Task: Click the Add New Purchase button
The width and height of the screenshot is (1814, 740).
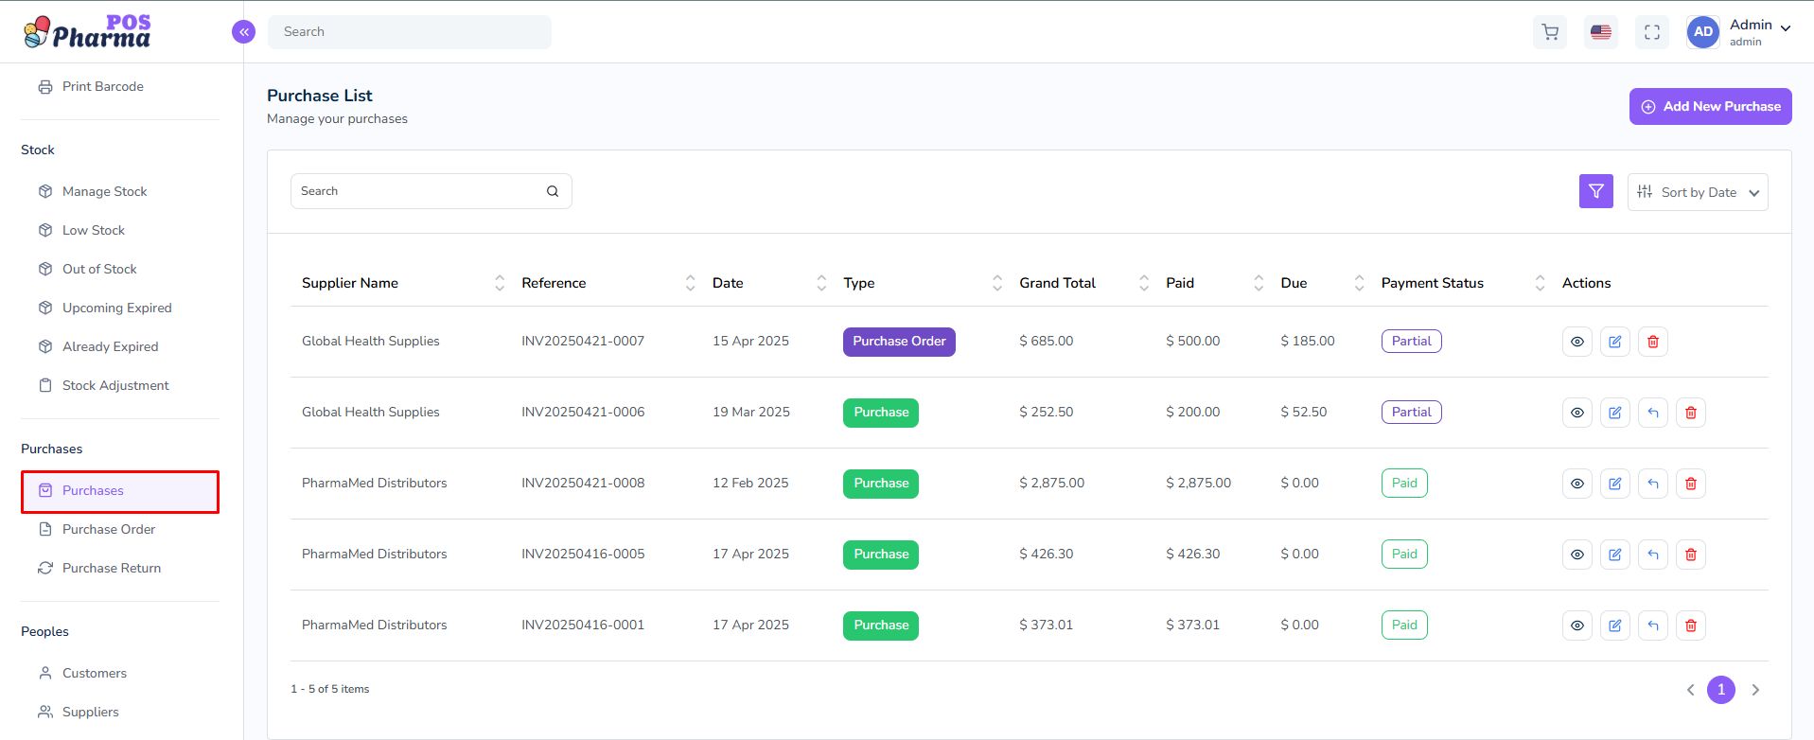Action: coord(1710,107)
